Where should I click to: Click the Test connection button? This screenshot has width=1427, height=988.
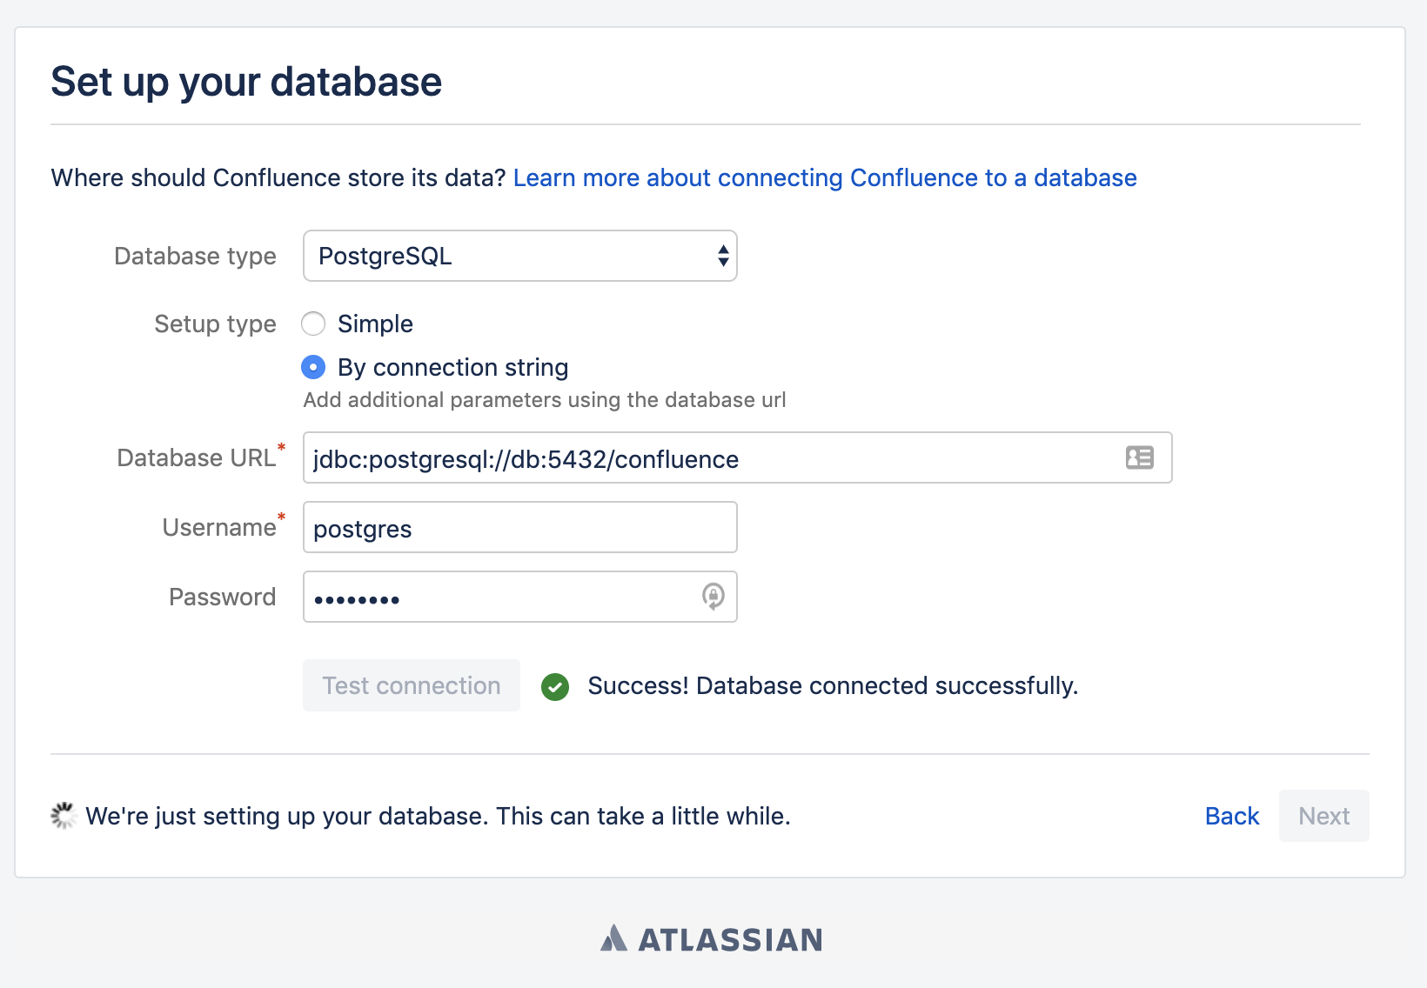point(412,685)
